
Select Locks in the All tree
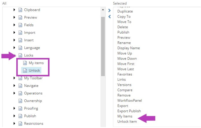(29, 55)
